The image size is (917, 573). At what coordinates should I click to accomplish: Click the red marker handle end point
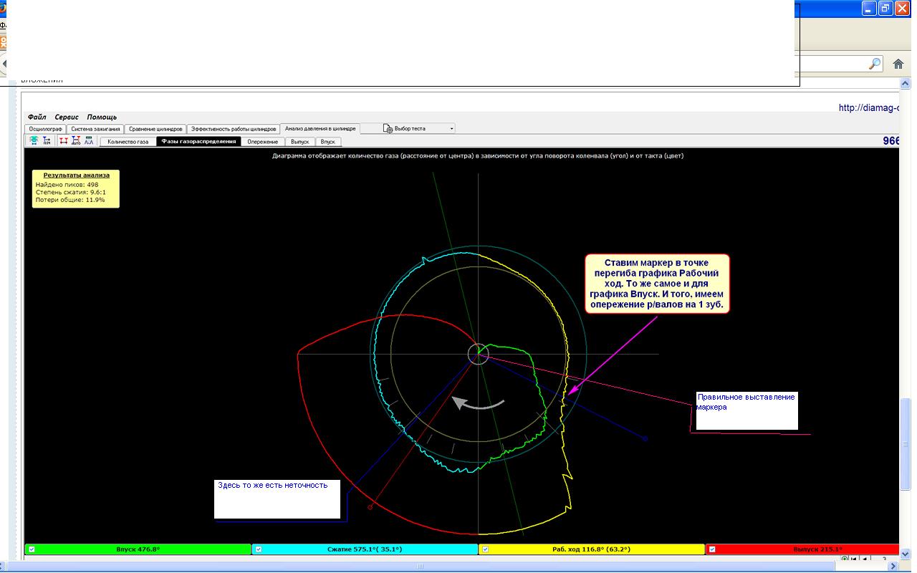pyautogui.click(x=370, y=507)
